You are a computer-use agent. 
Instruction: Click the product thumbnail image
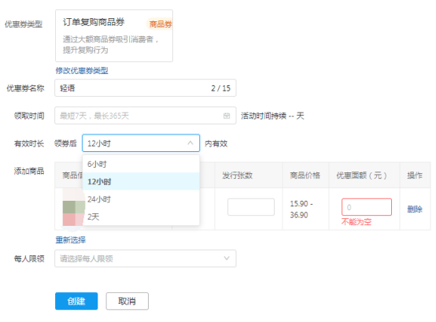[73, 209]
